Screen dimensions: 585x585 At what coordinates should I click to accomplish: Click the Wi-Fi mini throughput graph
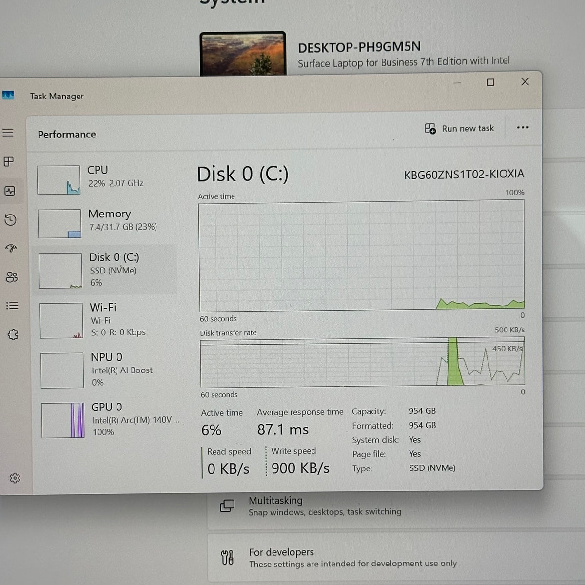point(61,321)
